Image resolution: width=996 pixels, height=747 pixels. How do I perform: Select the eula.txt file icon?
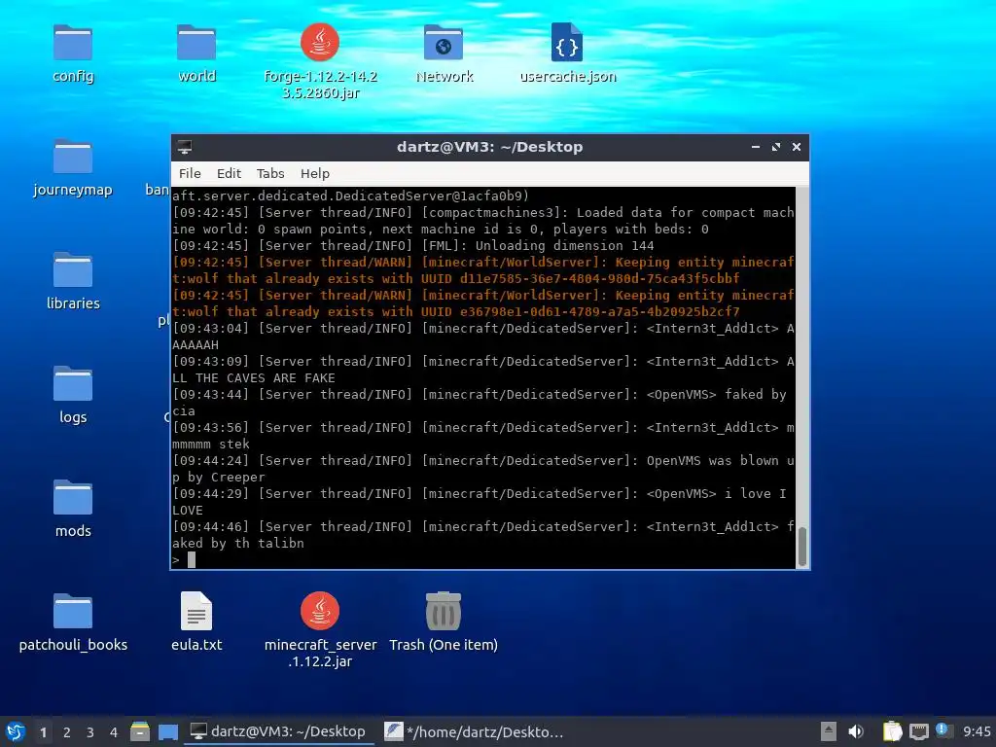pos(196,611)
